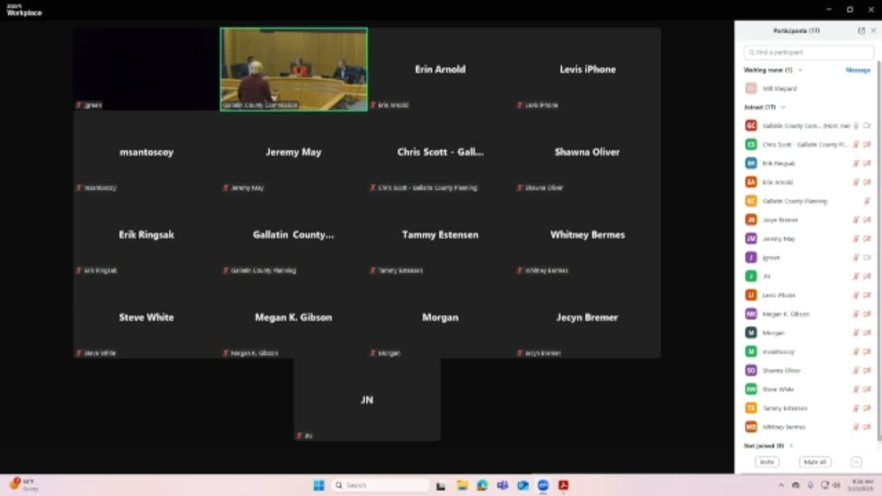Image resolution: width=882 pixels, height=496 pixels.
Task: Close the Participants panel
Action: (873, 31)
